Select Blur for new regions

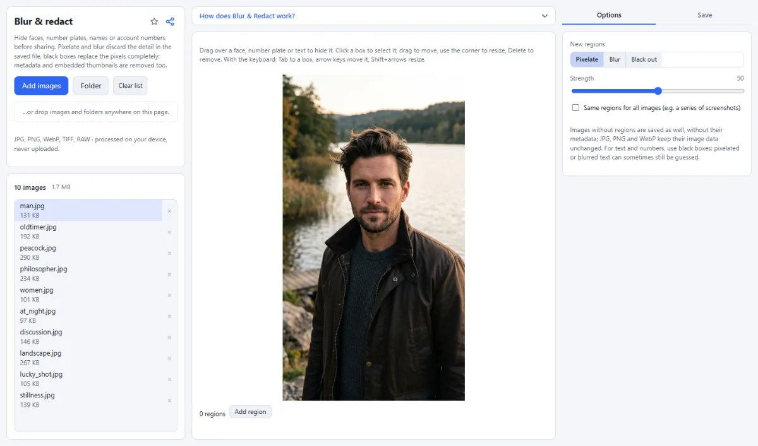pos(615,59)
